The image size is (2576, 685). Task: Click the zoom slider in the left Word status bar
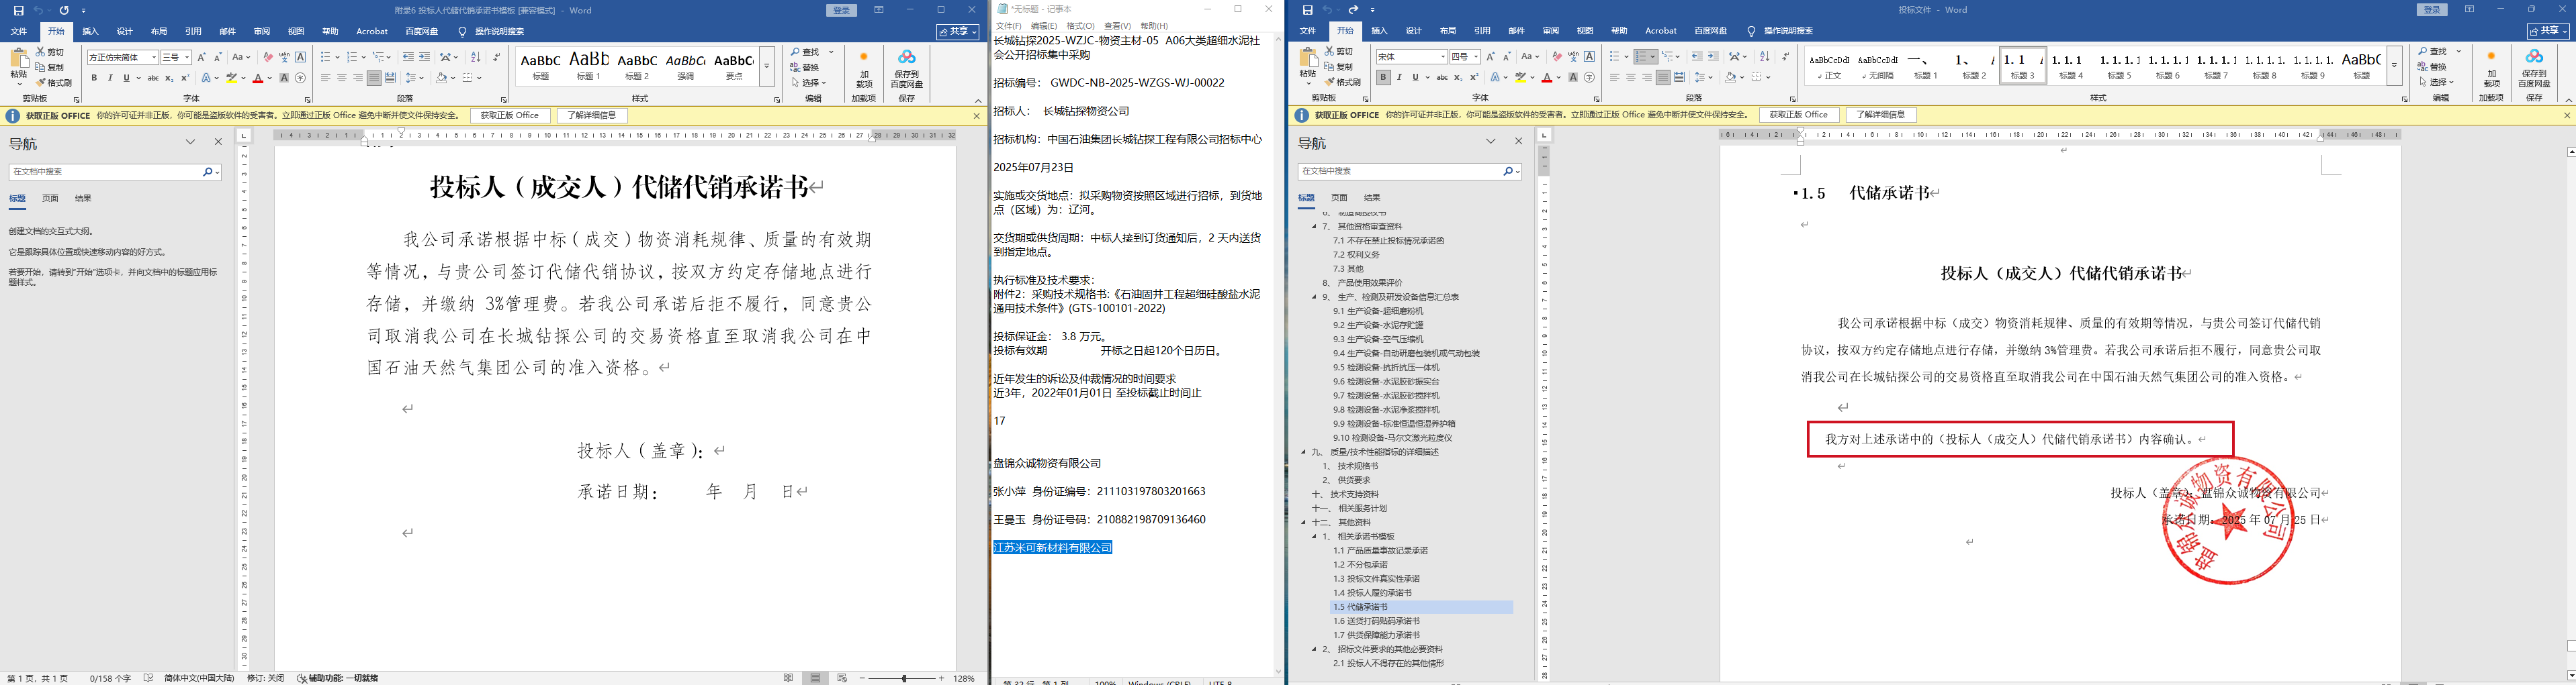point(904,679)
